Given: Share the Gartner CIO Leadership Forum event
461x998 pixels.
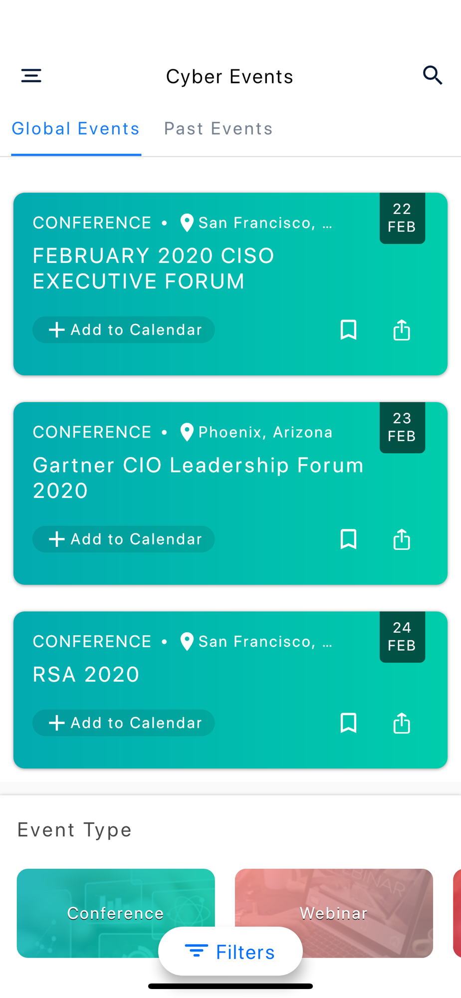Looking at the screenshot, I should 402,539.
